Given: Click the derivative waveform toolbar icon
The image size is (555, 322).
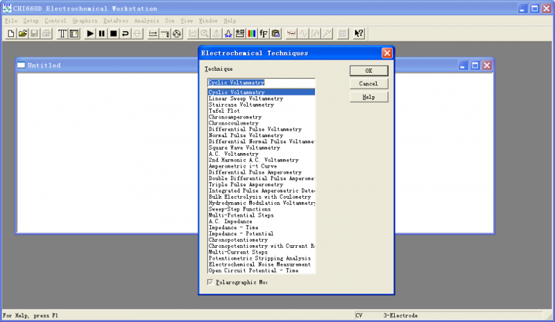Looking at the screenshot, I should 303,33.
